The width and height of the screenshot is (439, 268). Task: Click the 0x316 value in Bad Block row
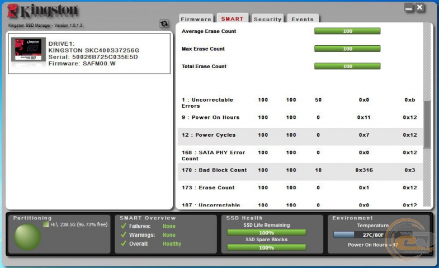click(x=364, y=170)
